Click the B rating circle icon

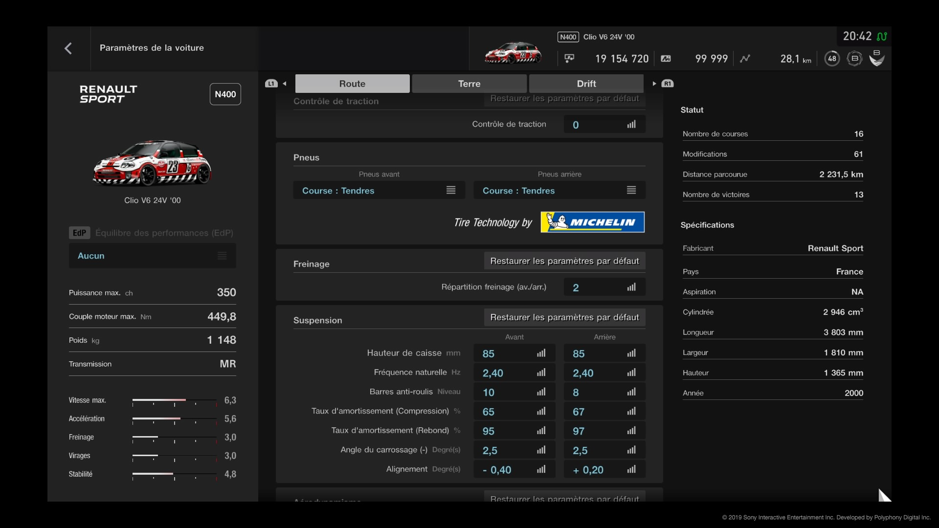(x=854, y=59)
